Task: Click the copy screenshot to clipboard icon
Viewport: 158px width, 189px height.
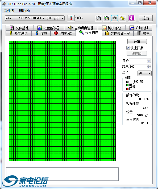Action: coord(106,18)
